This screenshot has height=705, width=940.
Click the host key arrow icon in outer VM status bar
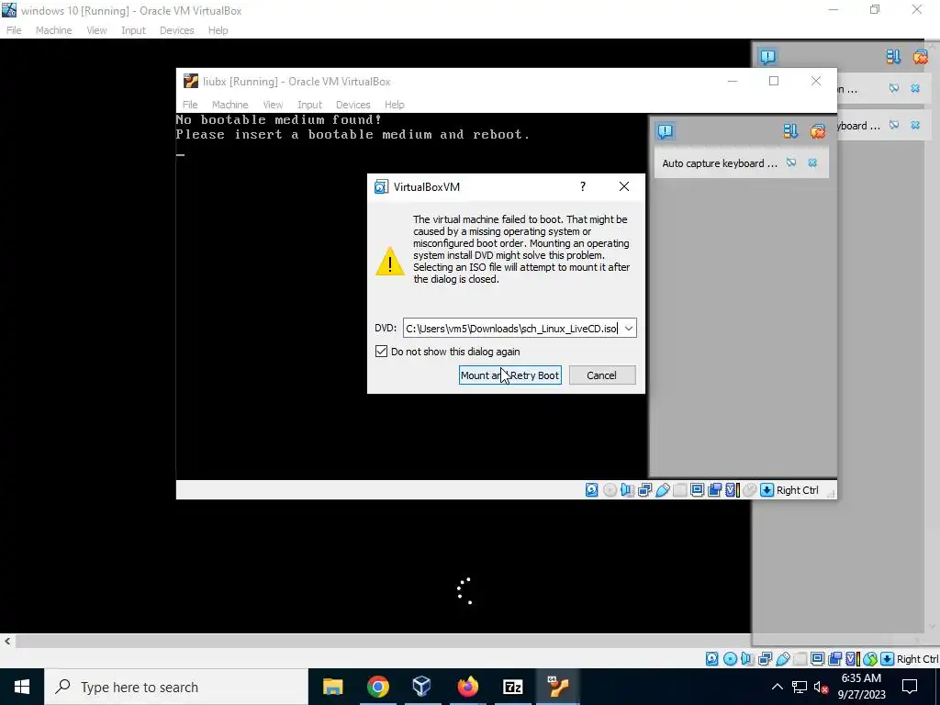pyautogui.click(x=888, y=659)
